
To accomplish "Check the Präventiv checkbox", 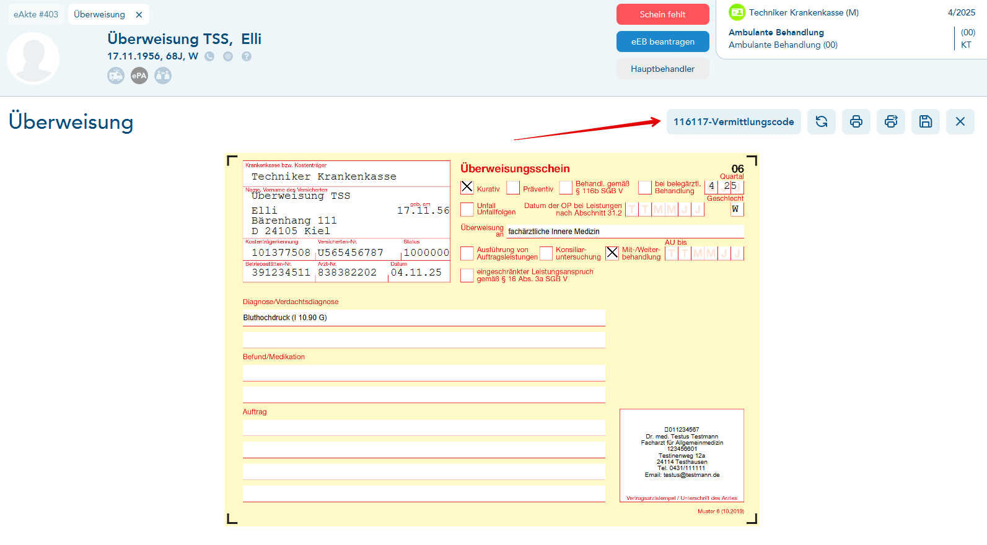I will (x=513, y=188).
